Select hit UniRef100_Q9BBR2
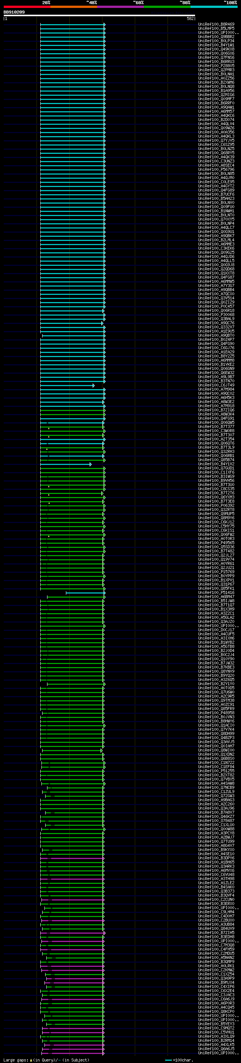 (x=216, y=37)
